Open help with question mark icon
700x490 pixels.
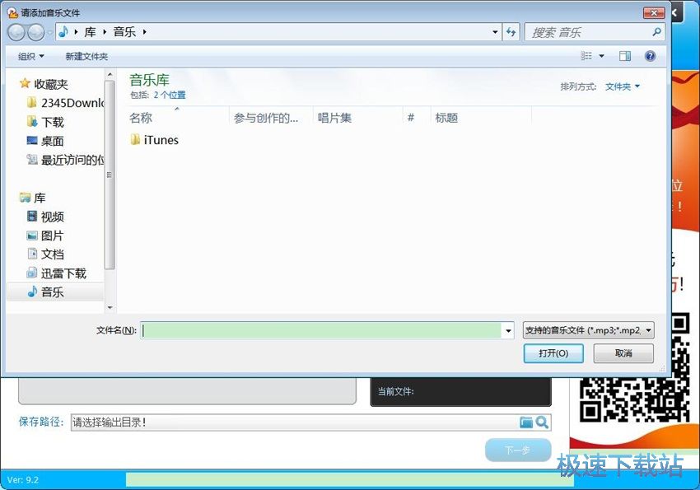(x=651, y=56)
